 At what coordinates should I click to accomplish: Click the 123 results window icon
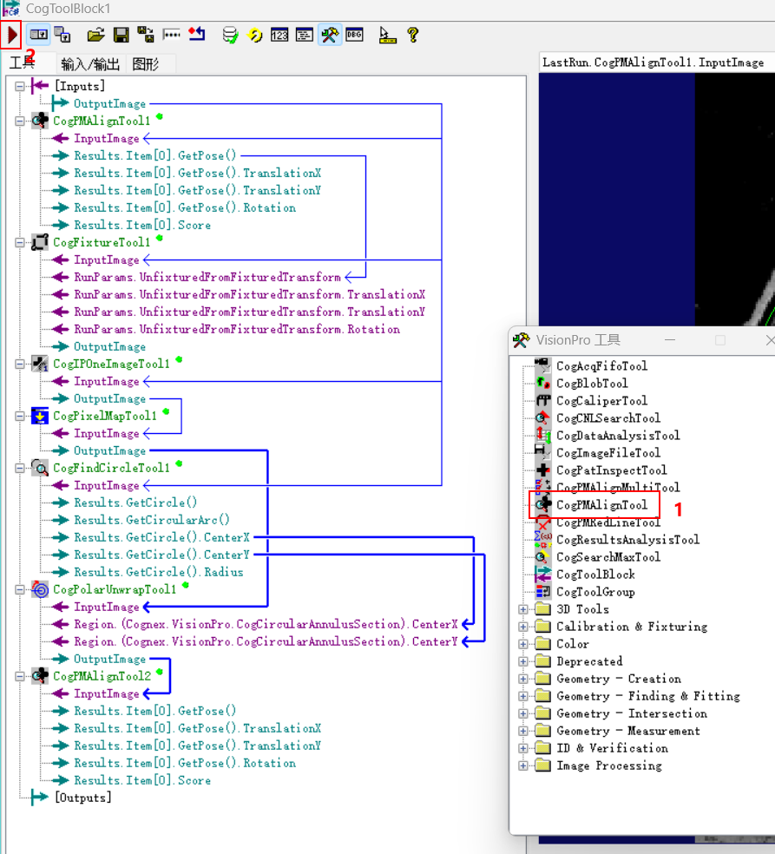click(x=279, y=36)
